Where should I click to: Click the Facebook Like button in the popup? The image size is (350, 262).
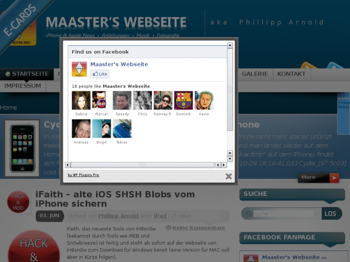(x=100, y=74)
